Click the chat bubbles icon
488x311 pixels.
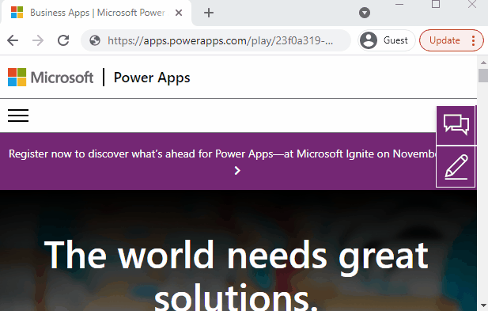tap(456, 125)
